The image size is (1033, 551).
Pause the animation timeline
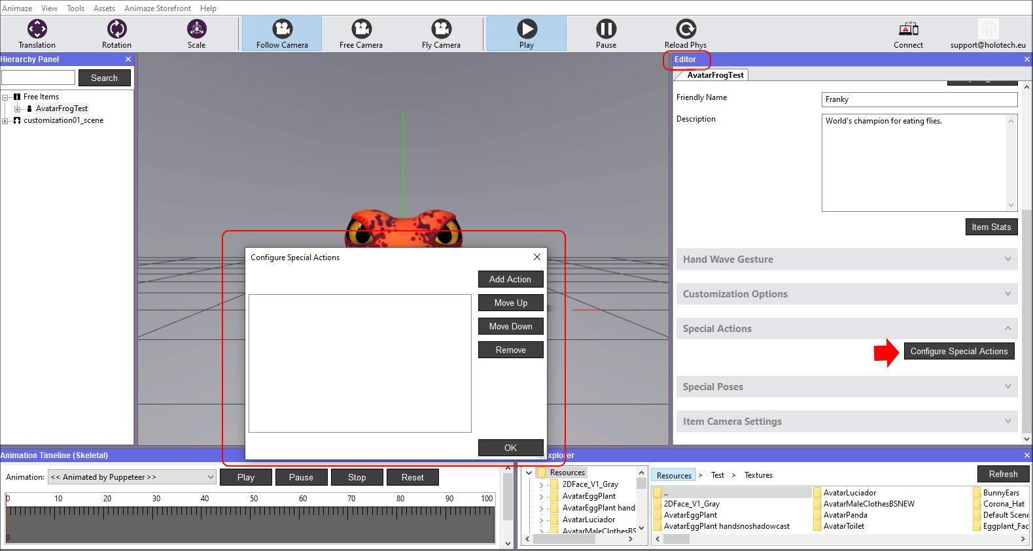click(301, 477)
